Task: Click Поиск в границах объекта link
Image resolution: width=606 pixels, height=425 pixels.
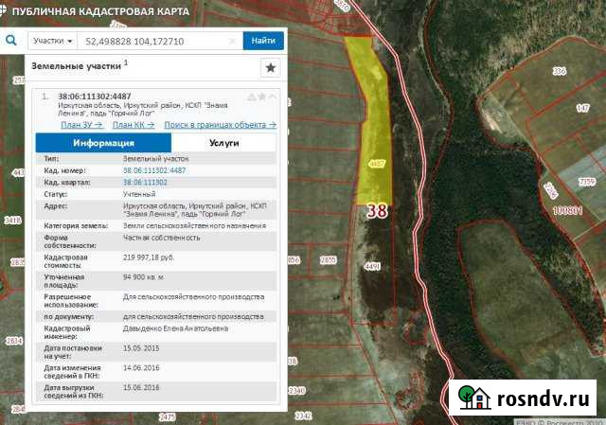Action: click(220, 124)
